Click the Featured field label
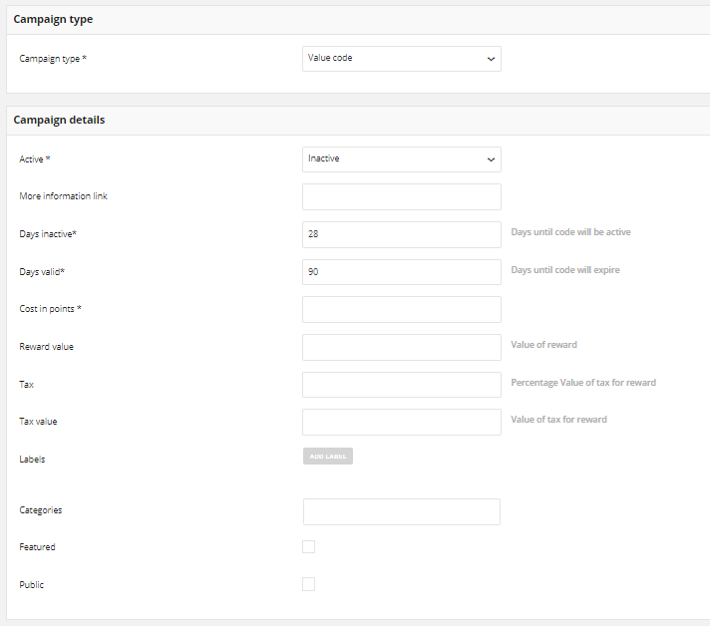Viewport: 710px width, 626px height. pos(37,547)
